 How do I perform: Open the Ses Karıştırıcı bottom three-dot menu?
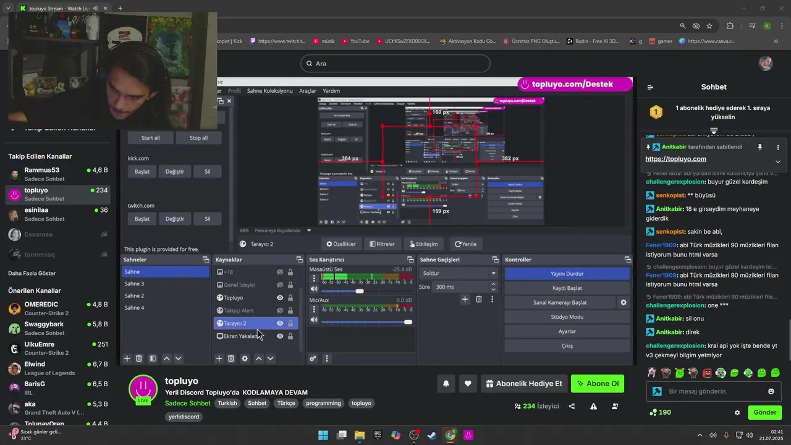pos(327,358)
